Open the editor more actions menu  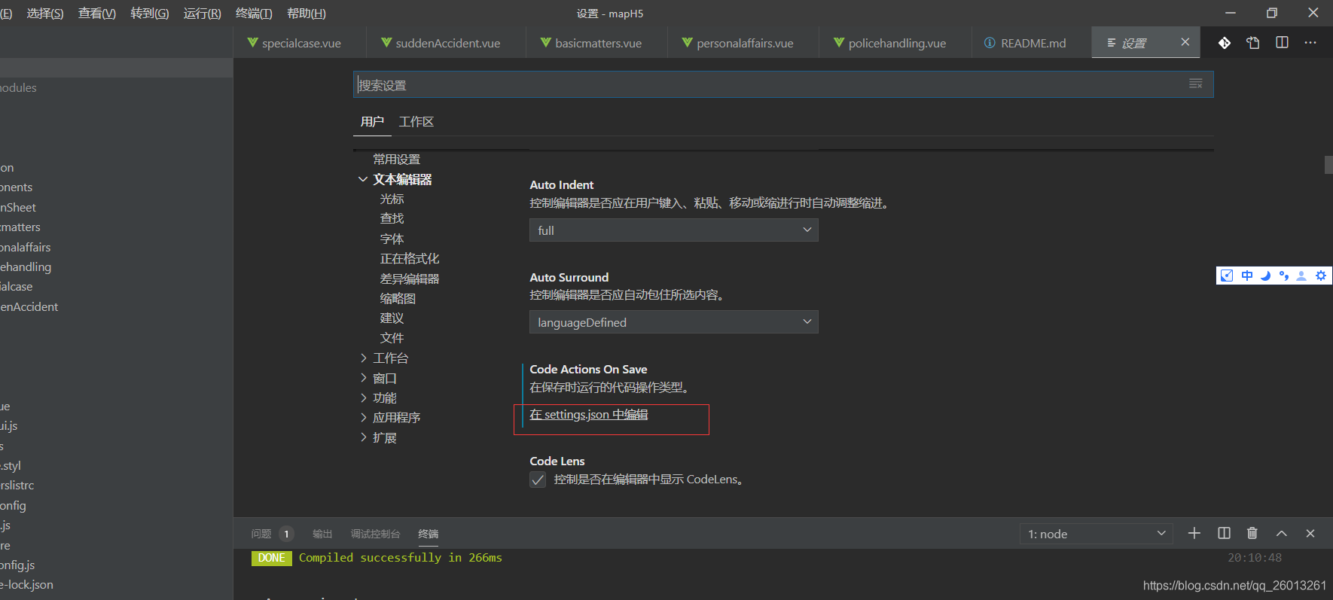pos(1310,43)
